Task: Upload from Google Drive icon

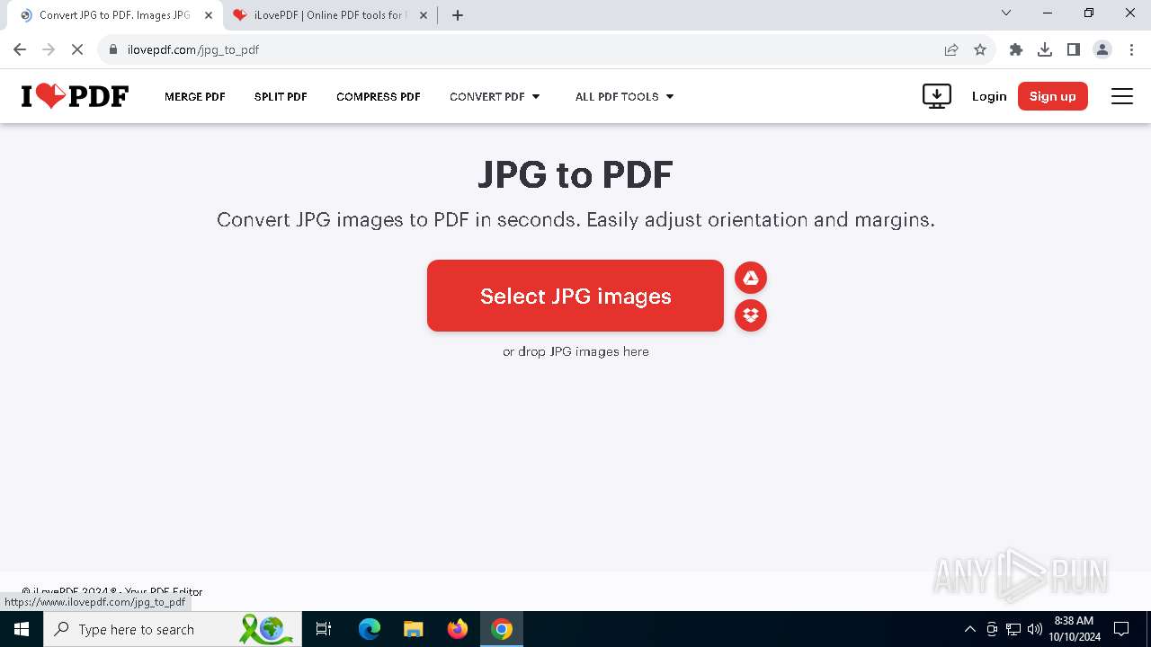Action: point(751,279)
